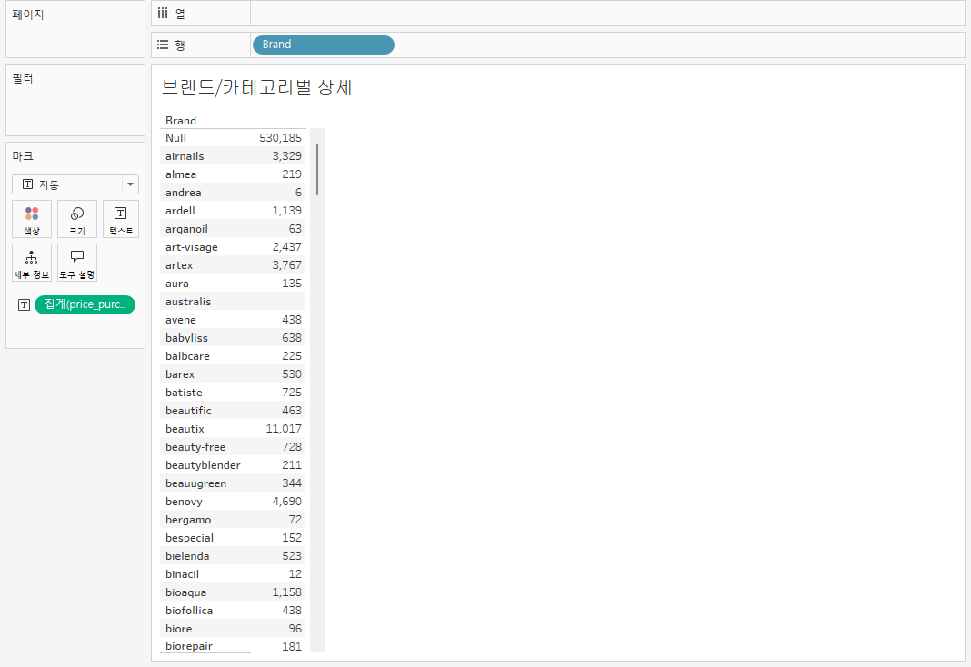Image resolution: width=971 pixels, height=667 pixels.
Task: Select the arganoil row label
Action: coord(186,229)
